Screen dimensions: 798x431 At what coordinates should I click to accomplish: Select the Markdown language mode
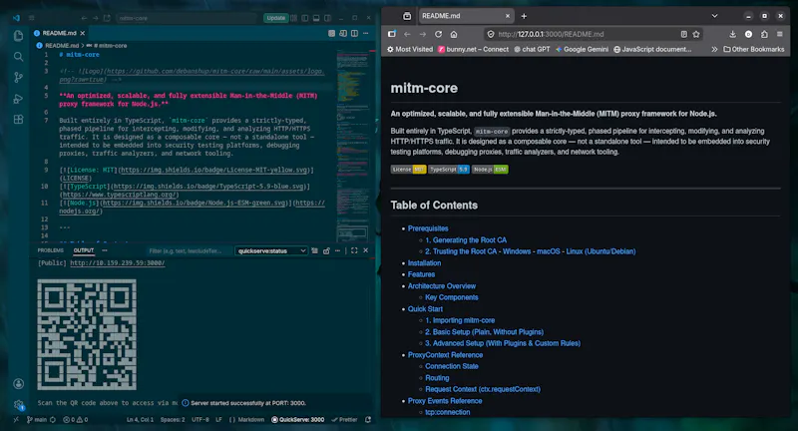(x=246, y=420)
